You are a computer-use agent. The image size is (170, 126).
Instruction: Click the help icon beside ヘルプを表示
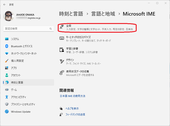pos(61,109)
